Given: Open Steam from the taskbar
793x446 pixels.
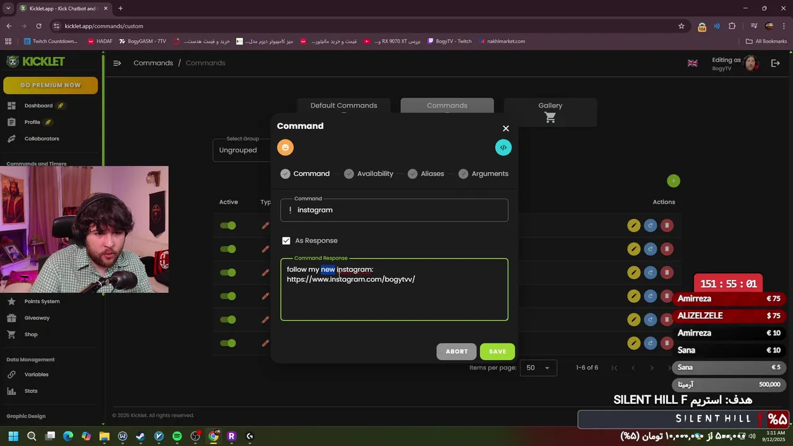Looking at the screenshot, I should click(x=141, y=436).
